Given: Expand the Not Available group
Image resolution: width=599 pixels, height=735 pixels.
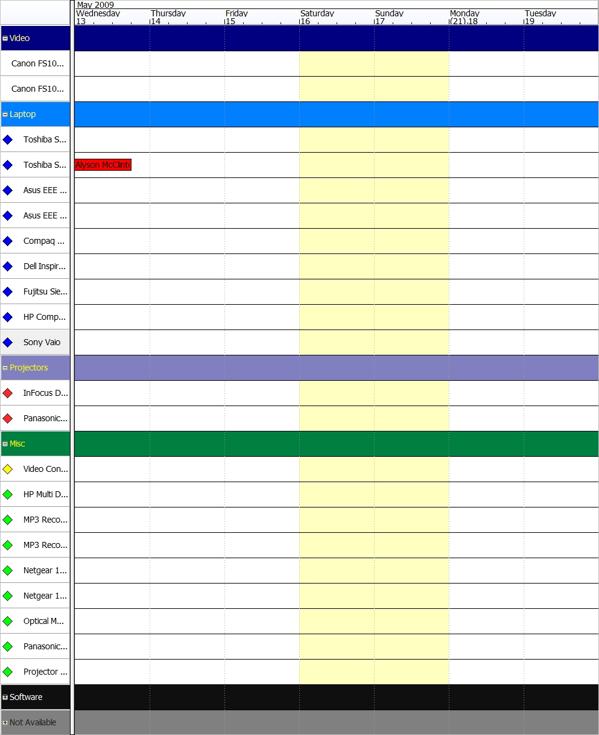Looking at the screenshot, I should (x=5, y=722).
